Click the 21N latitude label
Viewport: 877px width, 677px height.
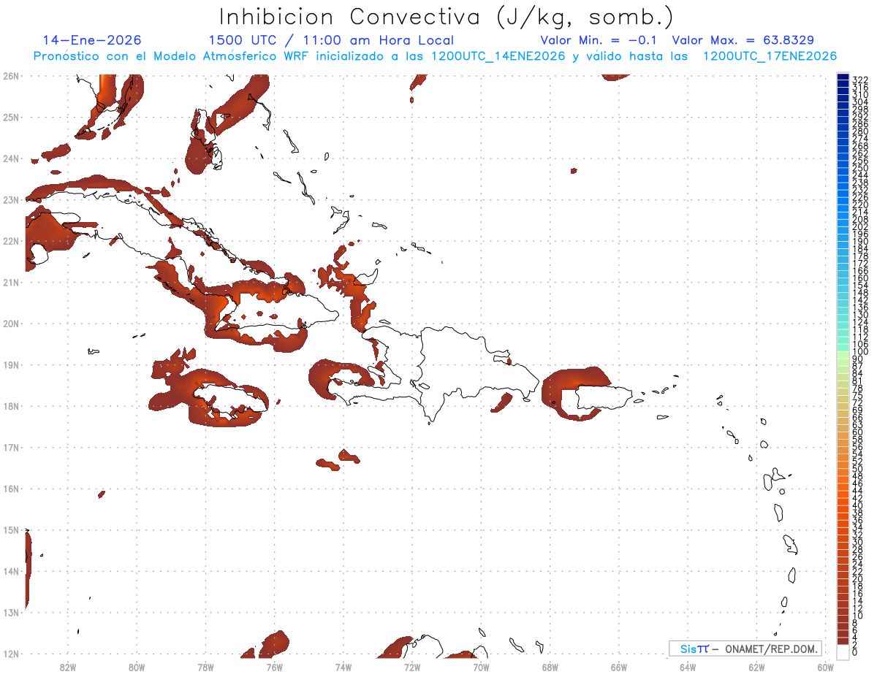click(x=10, y=282)
